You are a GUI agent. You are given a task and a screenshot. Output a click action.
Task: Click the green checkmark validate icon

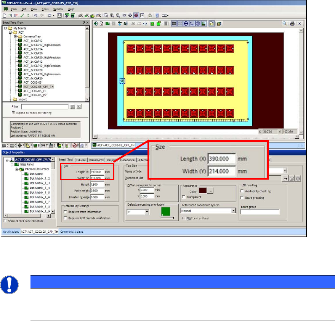point(22,15)
